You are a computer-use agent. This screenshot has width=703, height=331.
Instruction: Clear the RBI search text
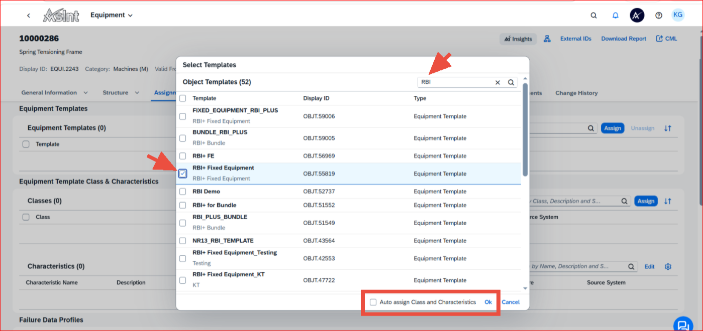pos(498,83)
